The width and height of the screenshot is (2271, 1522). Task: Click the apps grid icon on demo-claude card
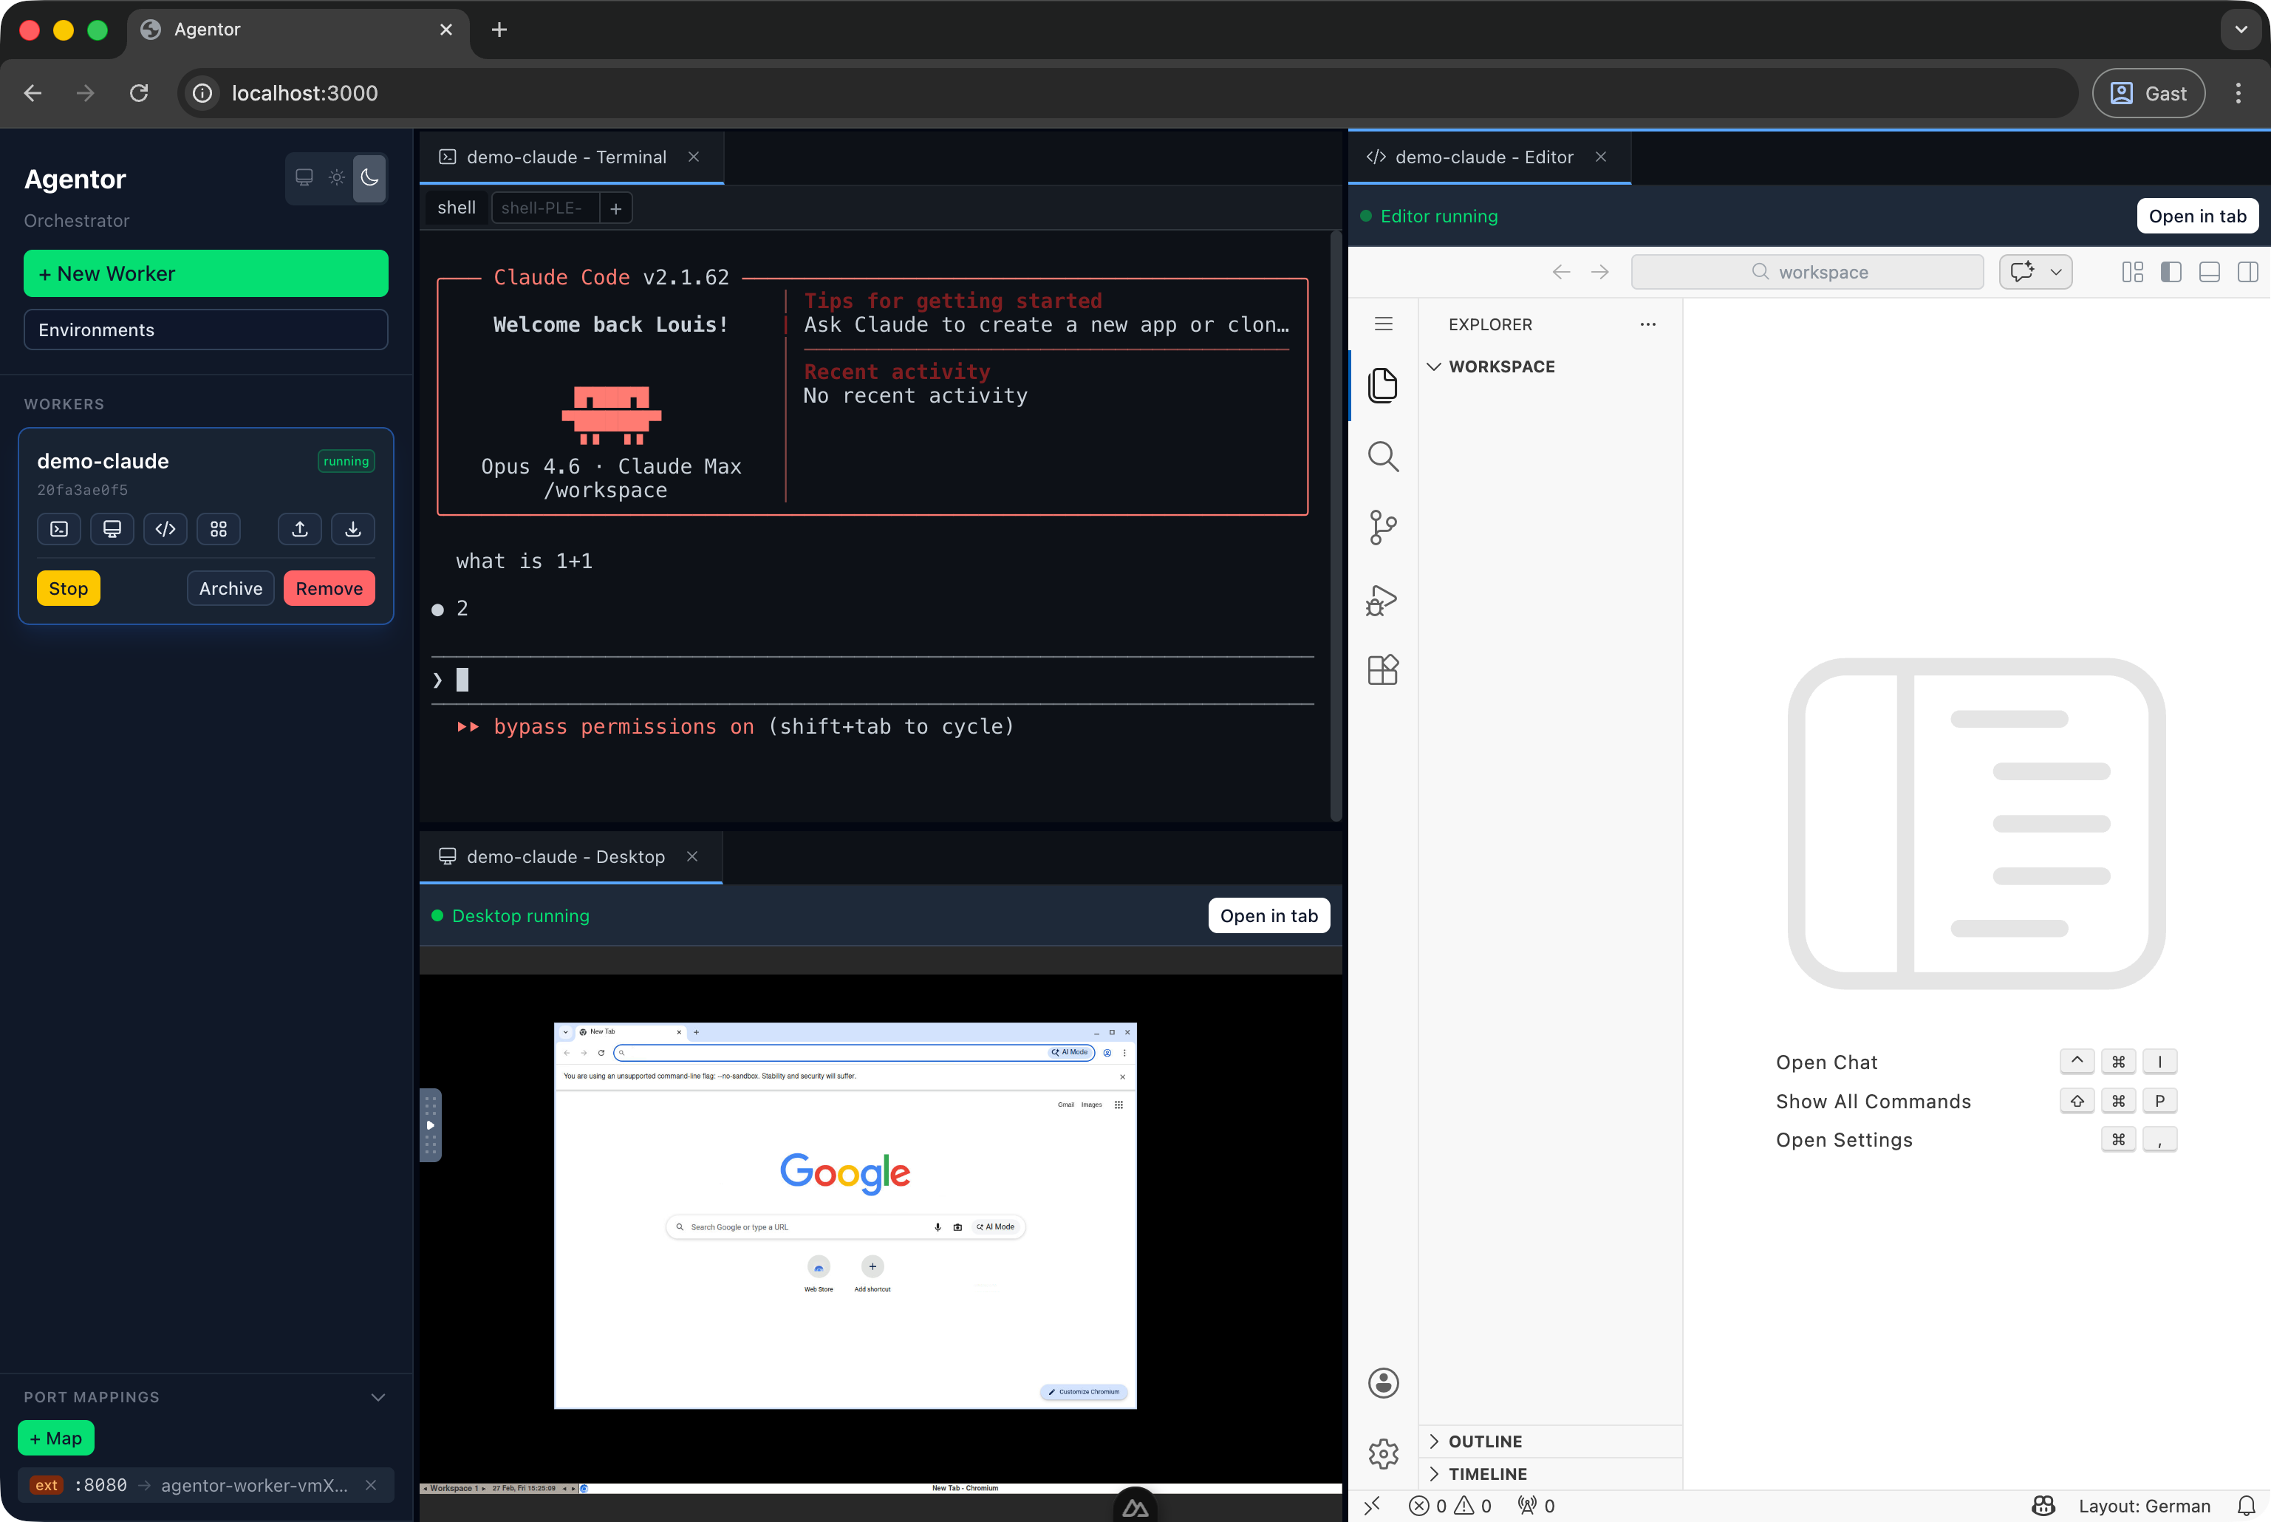(219, 529)
